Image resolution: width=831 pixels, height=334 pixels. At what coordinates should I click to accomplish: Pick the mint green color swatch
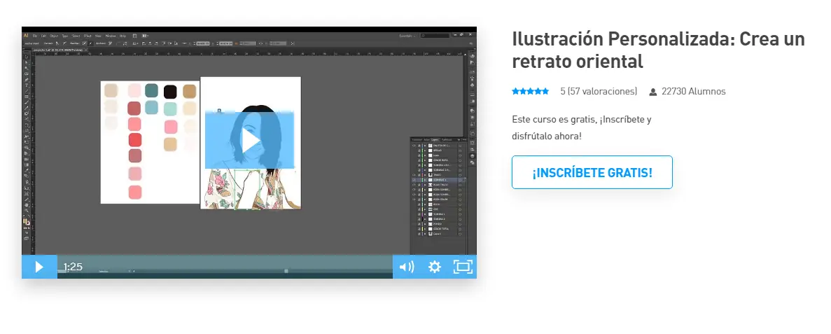coord(170,109)
